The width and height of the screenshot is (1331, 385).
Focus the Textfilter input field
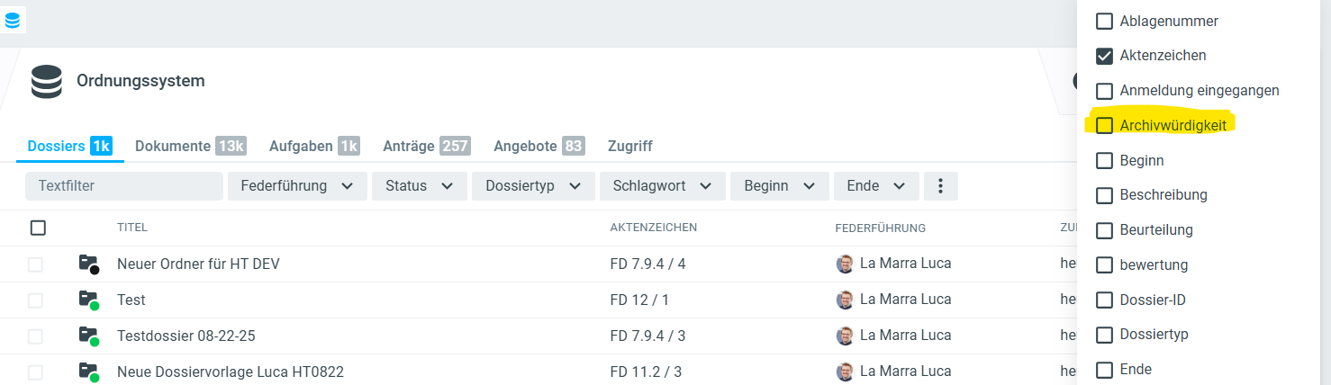[x=123, y=186]
